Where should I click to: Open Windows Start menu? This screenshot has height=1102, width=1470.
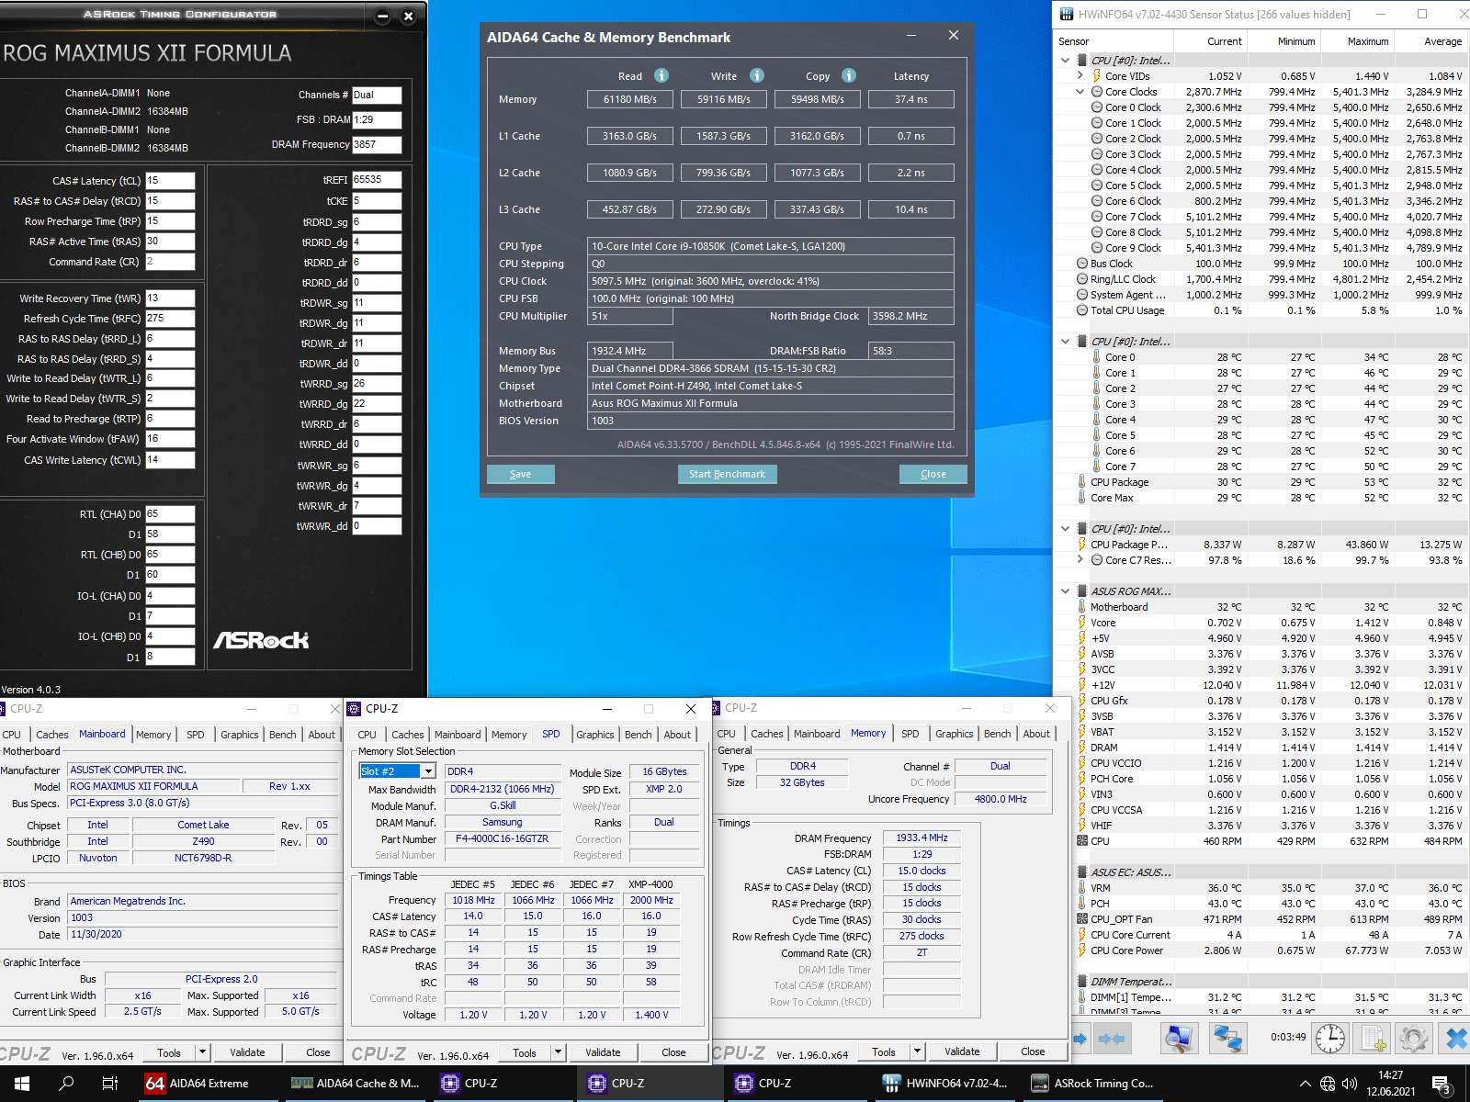pyautogui.click(x=22, y=1084)
